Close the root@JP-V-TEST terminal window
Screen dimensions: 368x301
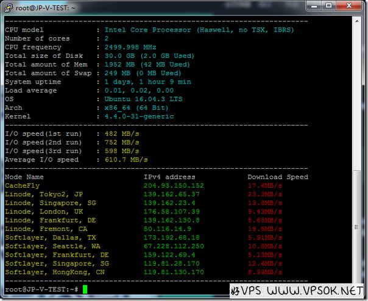(x=350, y=7)
